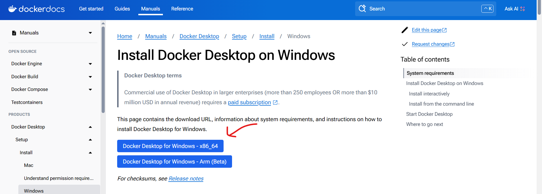Expand the Docker Build section arrow
542x194 pixels.
tap(90, 77)
